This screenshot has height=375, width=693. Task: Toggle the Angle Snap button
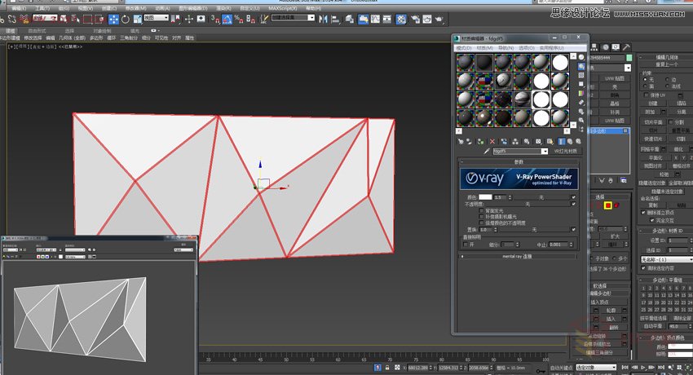pyautogui.click(x=227, y=19)
